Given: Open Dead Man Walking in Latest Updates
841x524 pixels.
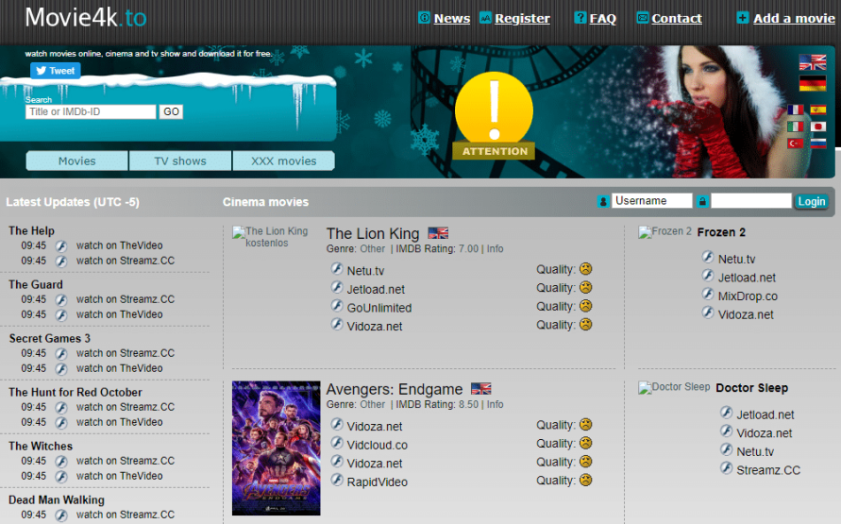Looking at the screenshot, I should [57, 499].
